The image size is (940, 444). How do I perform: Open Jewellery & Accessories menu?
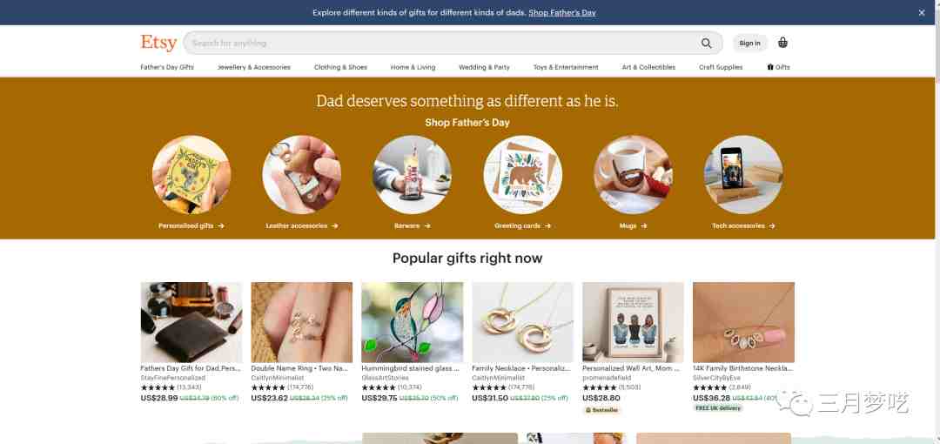[254, 67]
